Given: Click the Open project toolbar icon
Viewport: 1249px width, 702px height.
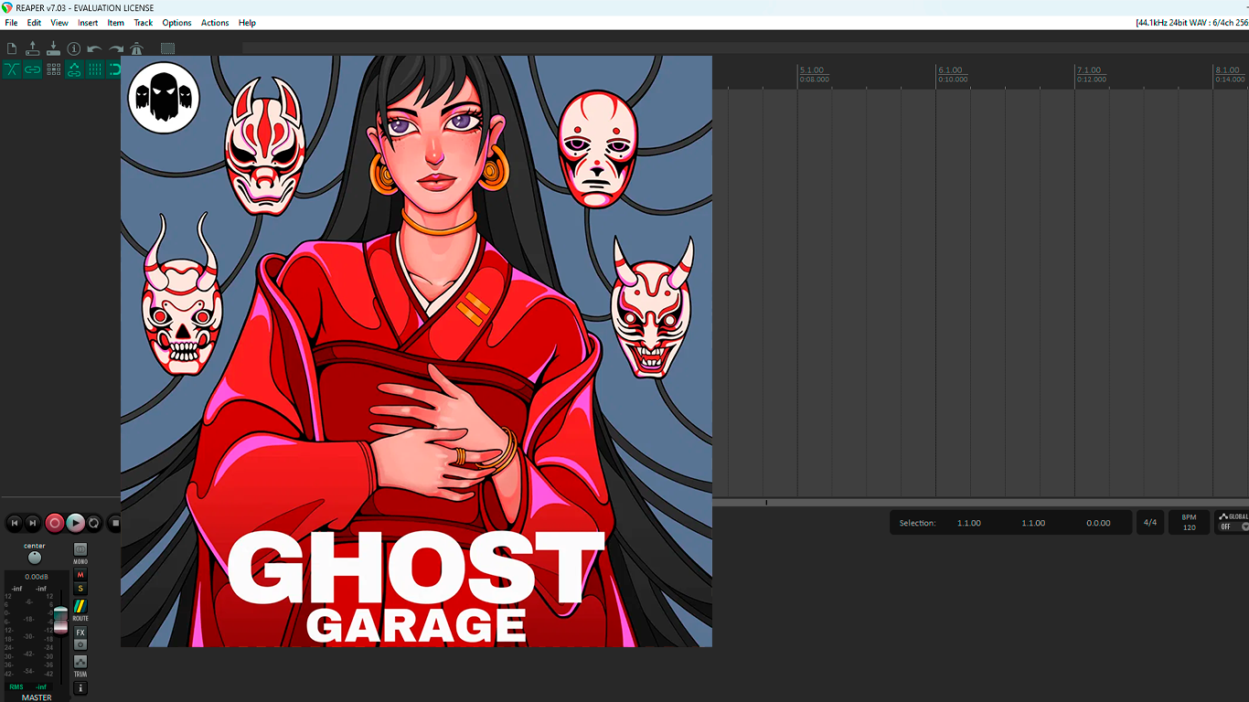Looking at the screenshot, I should (33, 48).
